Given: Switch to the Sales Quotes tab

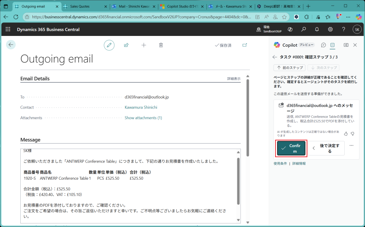Looking at the screenshot, I should 80,6.
